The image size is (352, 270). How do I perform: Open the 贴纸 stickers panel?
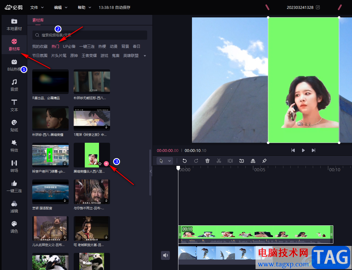tap(14, 126)
